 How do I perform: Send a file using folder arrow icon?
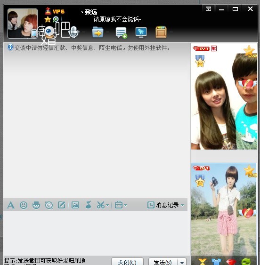click(x=97, y=32)
